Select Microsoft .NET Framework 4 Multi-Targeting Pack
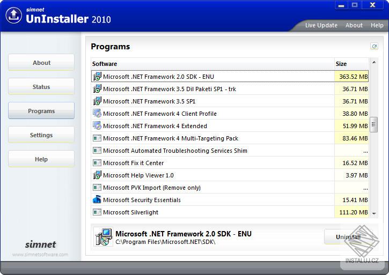The image size is (389, 275). [230, 138]
